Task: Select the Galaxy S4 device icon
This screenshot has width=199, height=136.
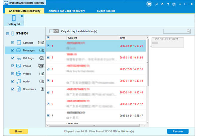Action: click(14, 19)
